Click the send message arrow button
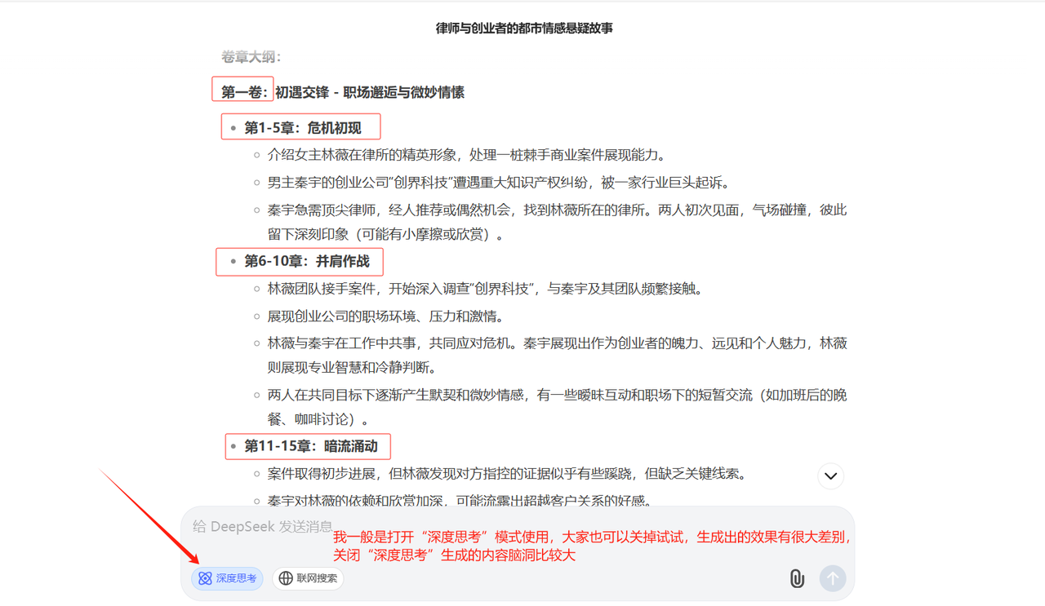1045x606 pixels. point(833,578)
